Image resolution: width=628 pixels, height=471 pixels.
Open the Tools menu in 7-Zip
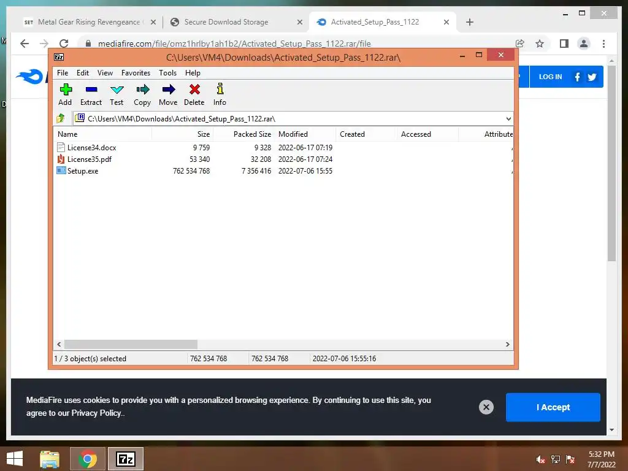pyautogui.click(x=167, y=73)
